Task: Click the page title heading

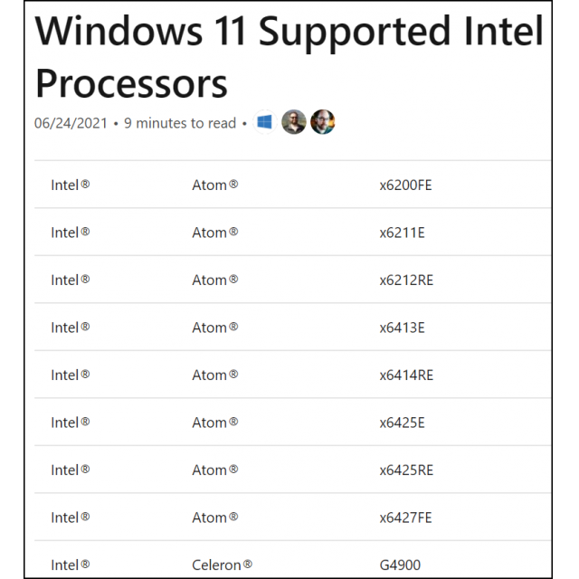Action: pyautogui.click(x=289, y=57)
